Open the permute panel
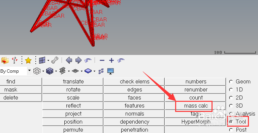Image resolution: width=258 pixels, height=133 pixels. 73,130
